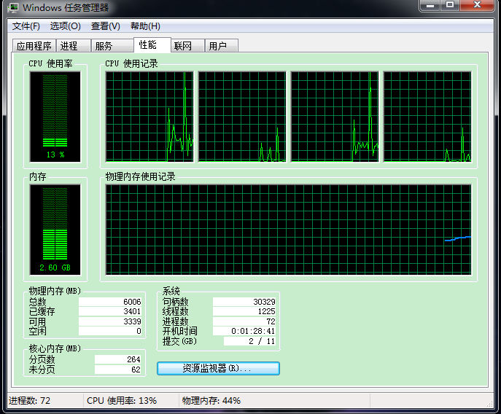
Task: Click the window resize grip at corner
Action: (490, 404)
